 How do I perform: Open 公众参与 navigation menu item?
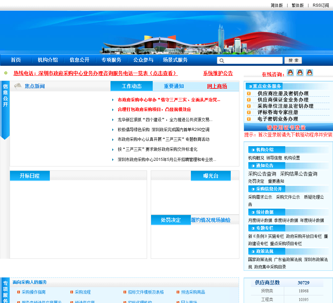pyautogui.click(x=143, y=60)
